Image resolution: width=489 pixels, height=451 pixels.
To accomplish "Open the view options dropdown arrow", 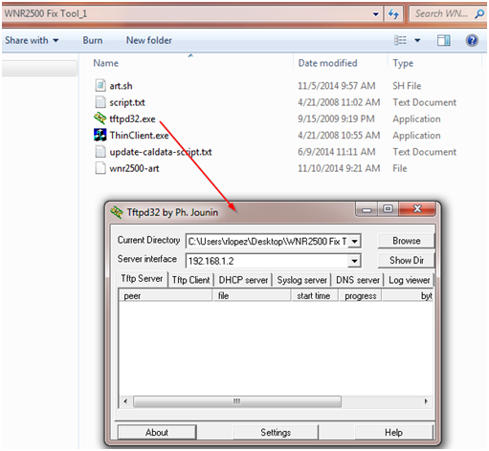I will [x=417, y=40].
